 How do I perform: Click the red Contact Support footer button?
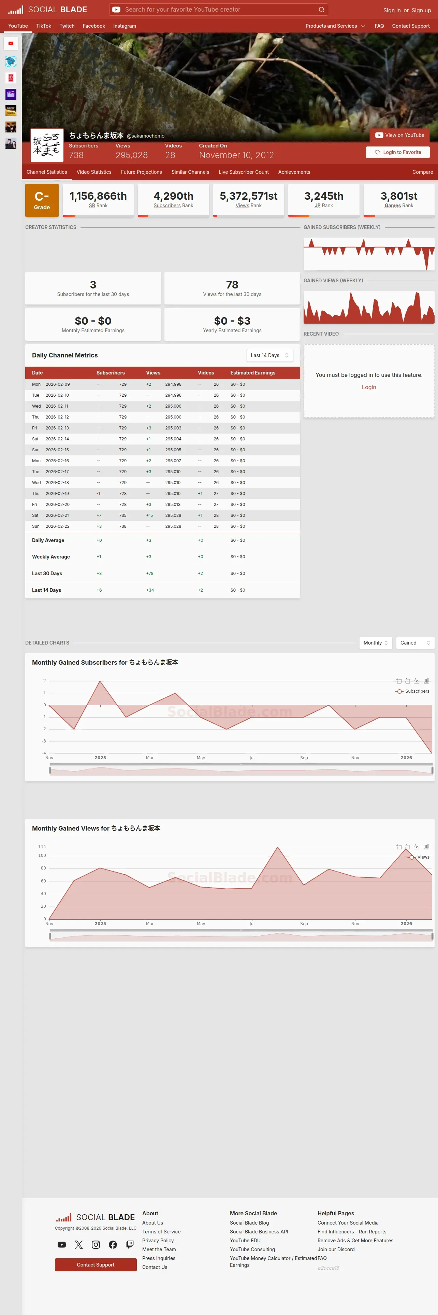(96, 1264)
